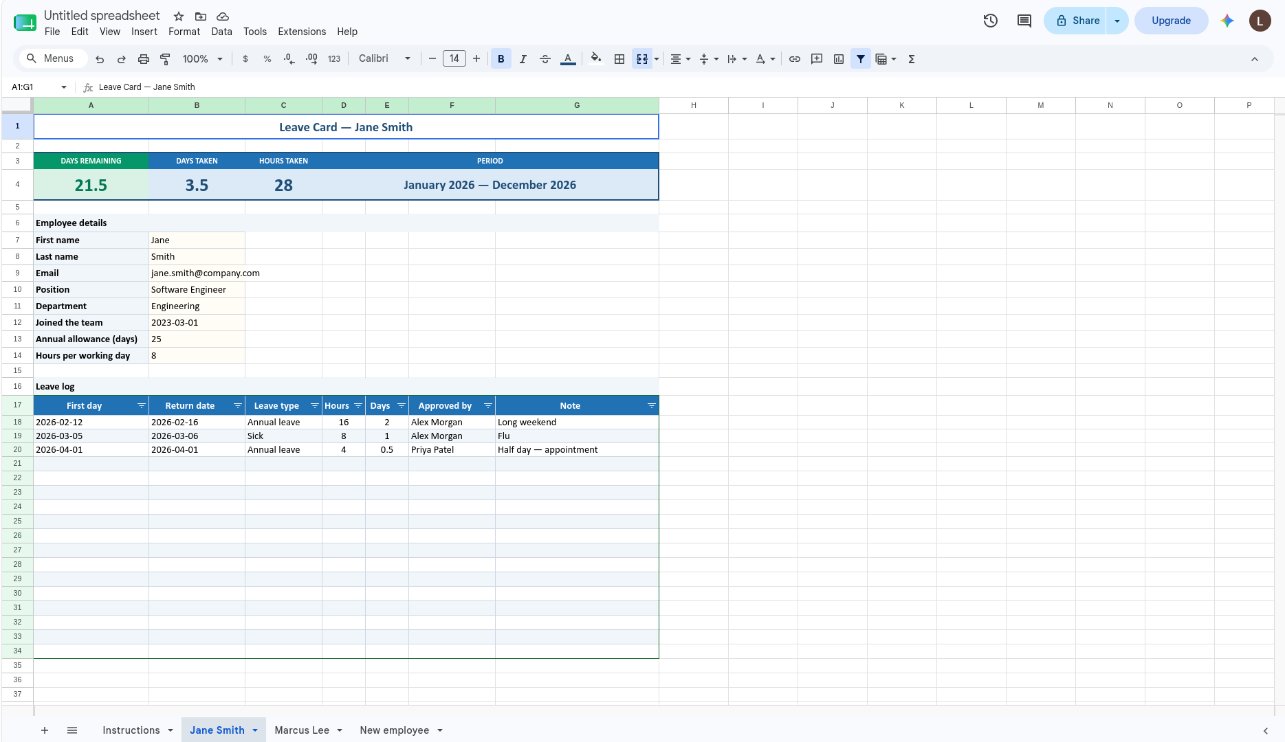Click the Redo icon
Screen dimensions: 1285x742
(x=122, y=59)
